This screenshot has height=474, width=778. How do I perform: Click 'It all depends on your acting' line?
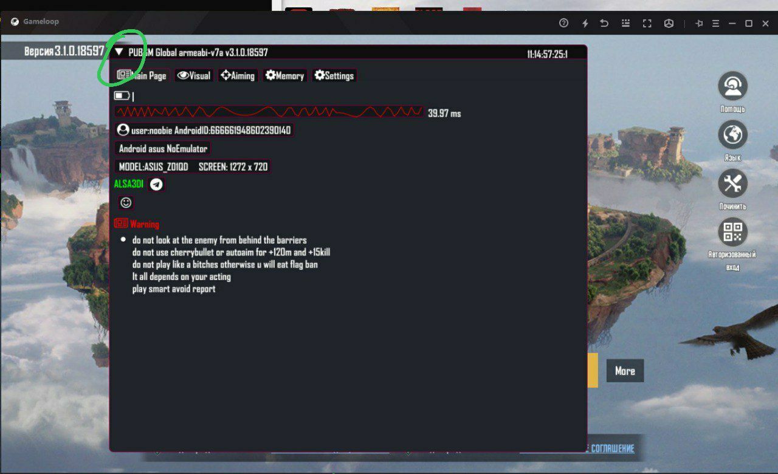tap(182, 276)
